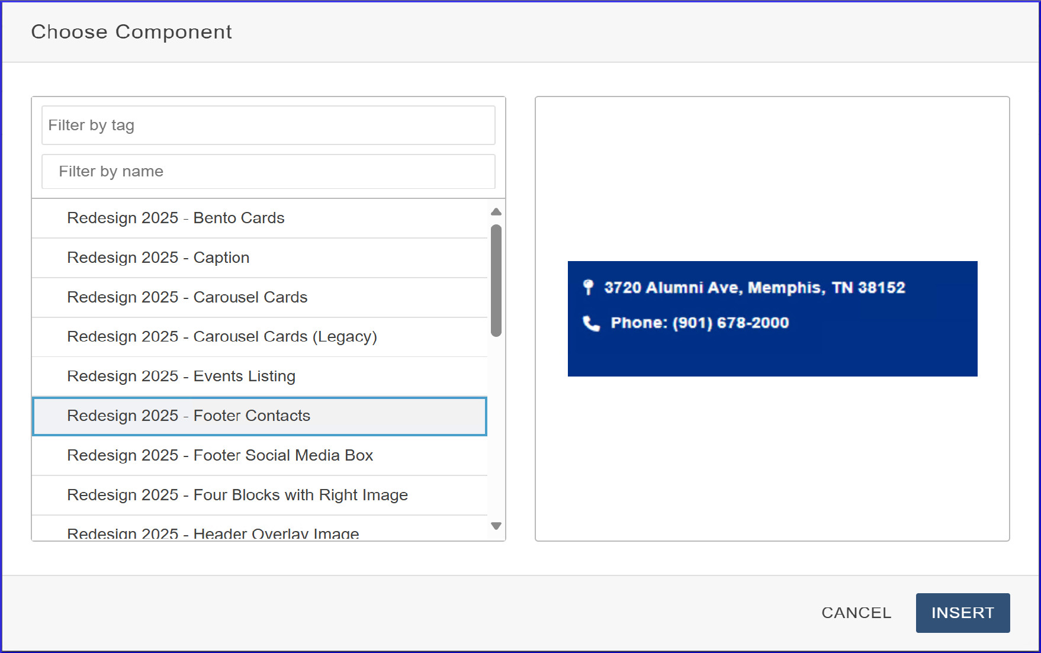
Task: Click the Phone number text in preview
Action: click(699, 323)
